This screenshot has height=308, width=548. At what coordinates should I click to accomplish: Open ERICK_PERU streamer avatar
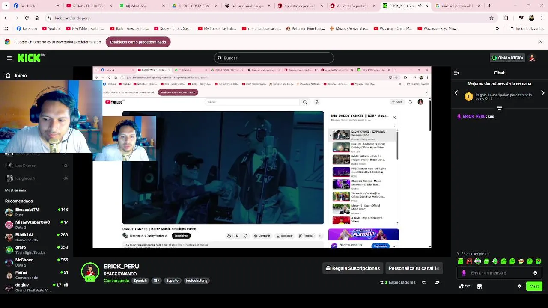[x=90, y=272]
